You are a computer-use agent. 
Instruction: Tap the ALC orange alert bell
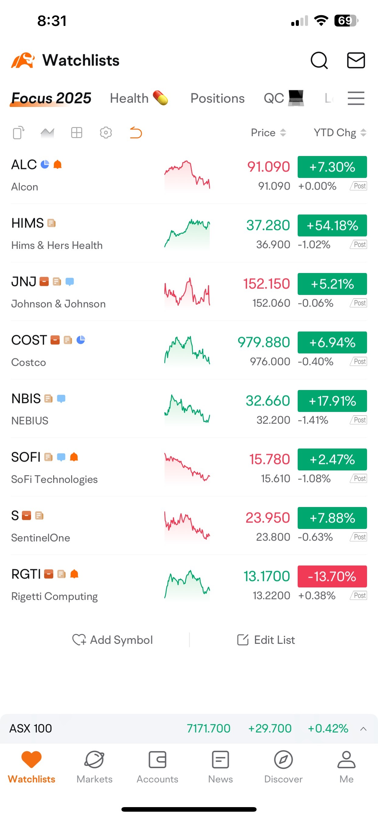58,164
